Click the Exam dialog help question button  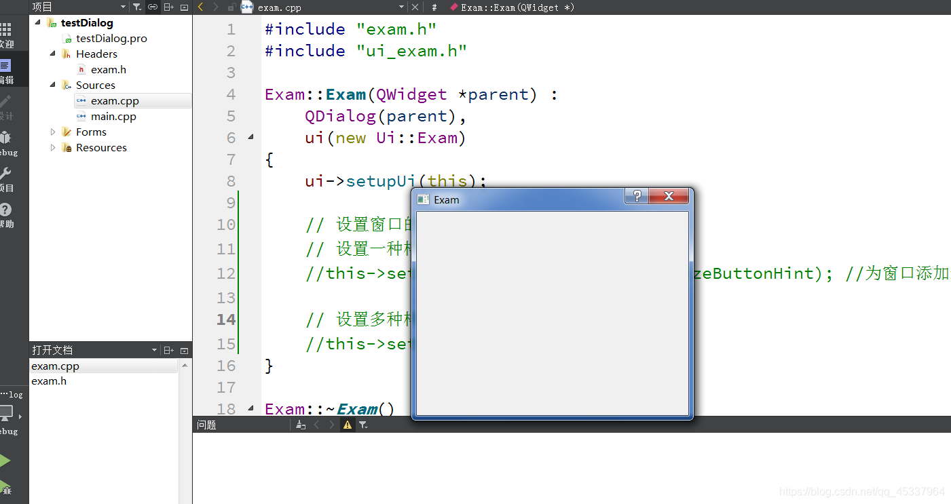click(637, 196)
